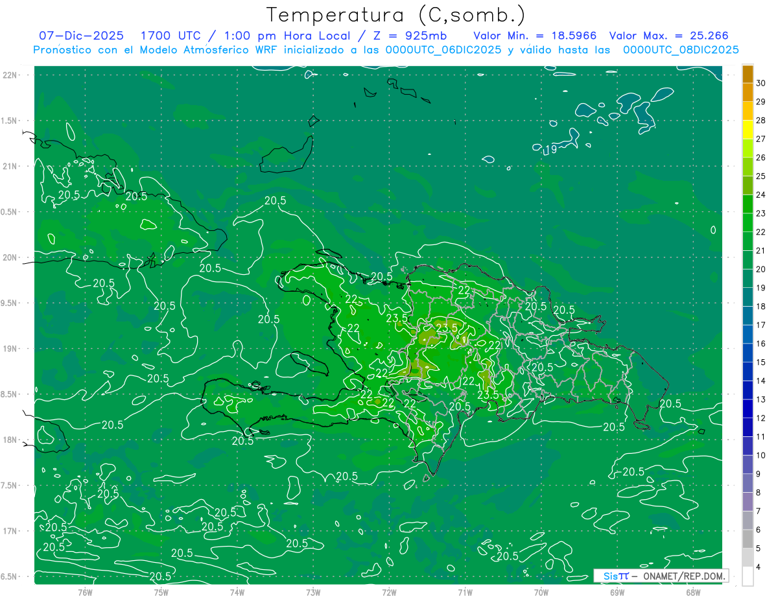
Task: Pick the legend color swatch for 23
Action: click(x=748, y=204)
